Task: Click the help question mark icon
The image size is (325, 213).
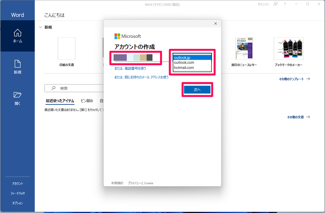Action: pos(285,4)
